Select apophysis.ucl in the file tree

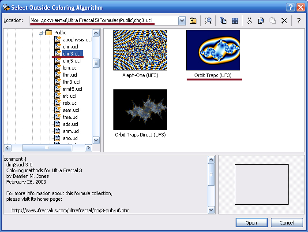(77, 40)
